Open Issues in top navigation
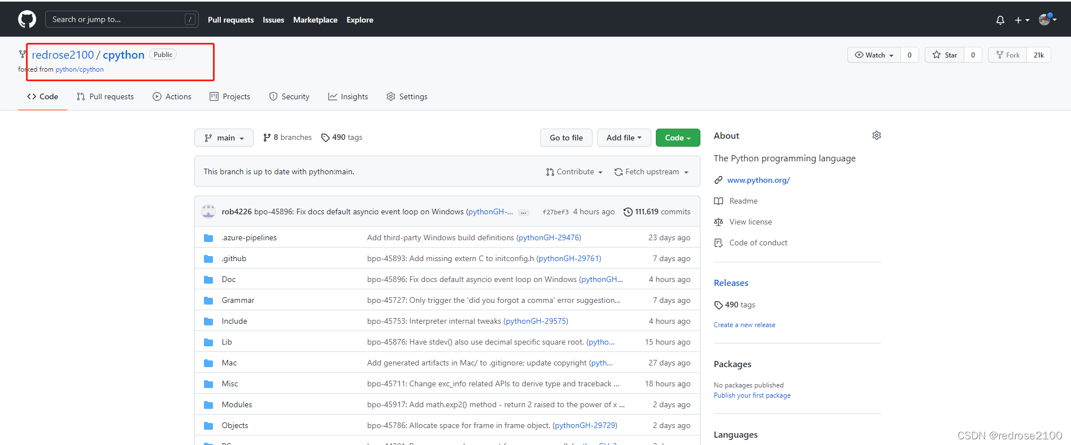The image size is (1071, 445). tap(273, 20)
